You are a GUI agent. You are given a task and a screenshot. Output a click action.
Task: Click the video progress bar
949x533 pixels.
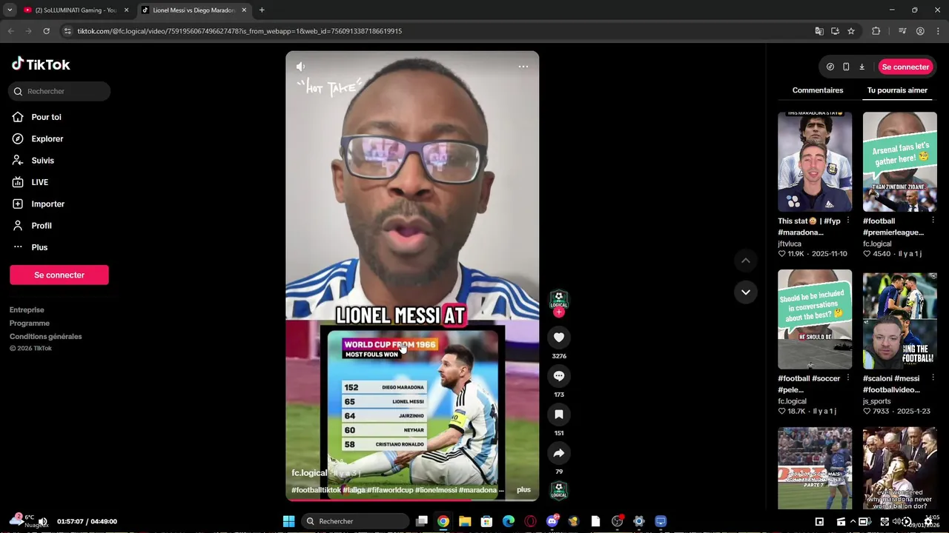(412, 500)
